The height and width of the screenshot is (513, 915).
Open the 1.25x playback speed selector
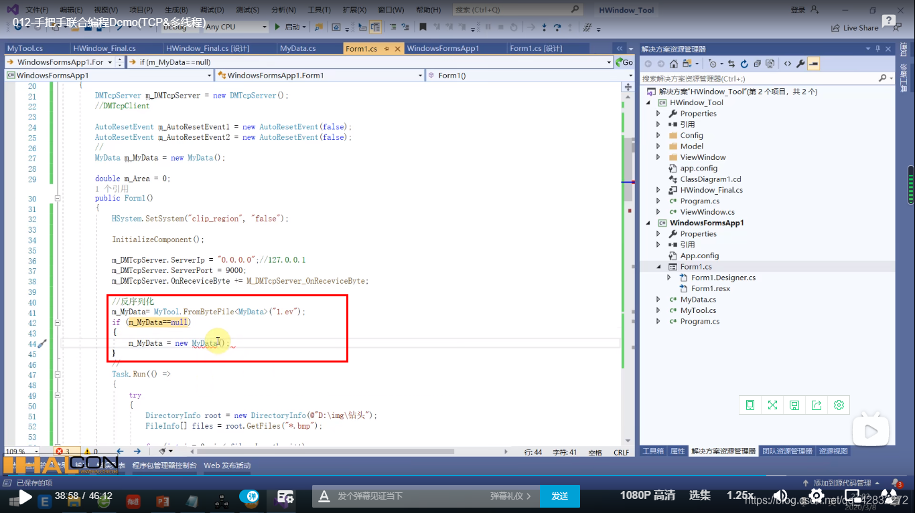click(740, 496)
